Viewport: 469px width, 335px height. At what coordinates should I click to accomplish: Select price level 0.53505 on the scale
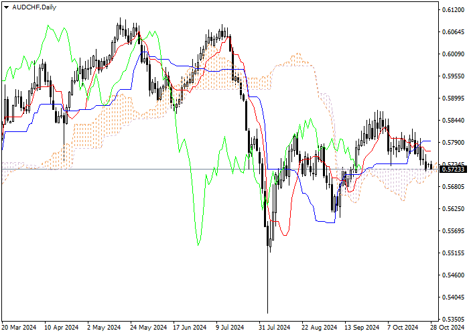click(453, 319)
